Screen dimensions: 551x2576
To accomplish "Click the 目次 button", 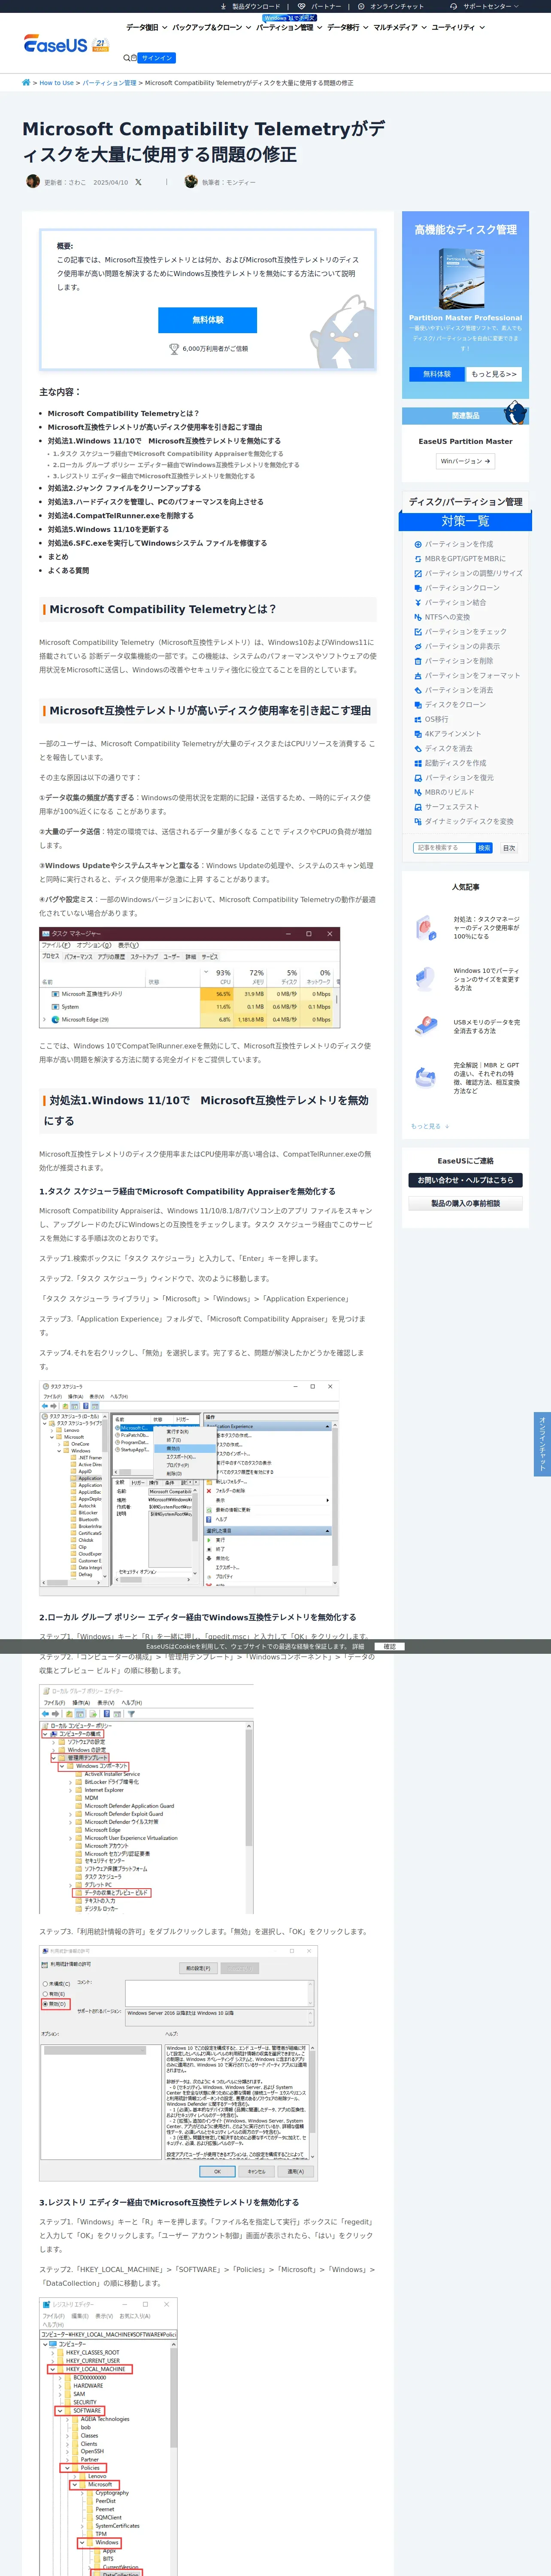I will pyautogui.click(x=509, y=848).
